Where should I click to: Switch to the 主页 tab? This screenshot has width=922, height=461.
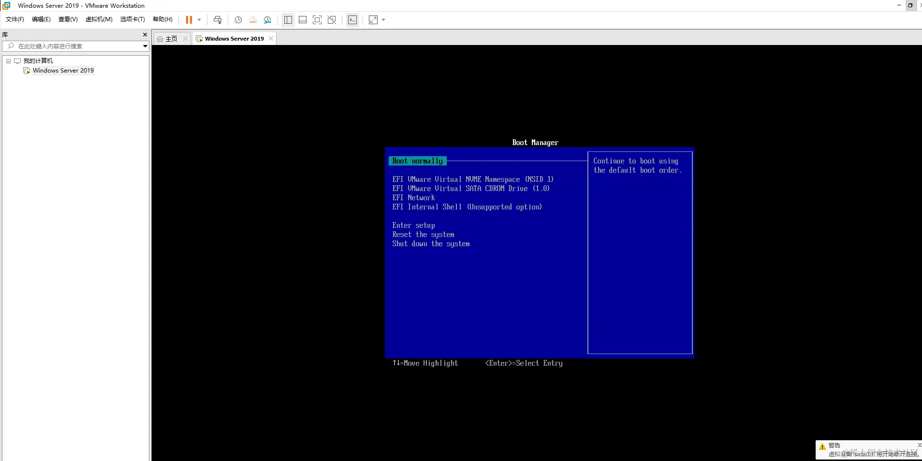pyautogui.click(x=172, y=39)
